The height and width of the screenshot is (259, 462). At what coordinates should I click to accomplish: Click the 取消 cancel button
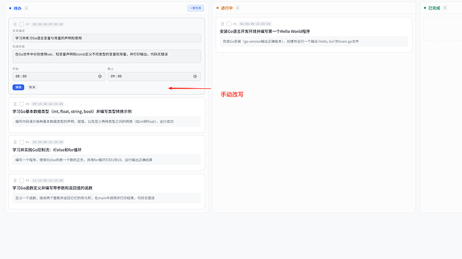click(32, 87)
